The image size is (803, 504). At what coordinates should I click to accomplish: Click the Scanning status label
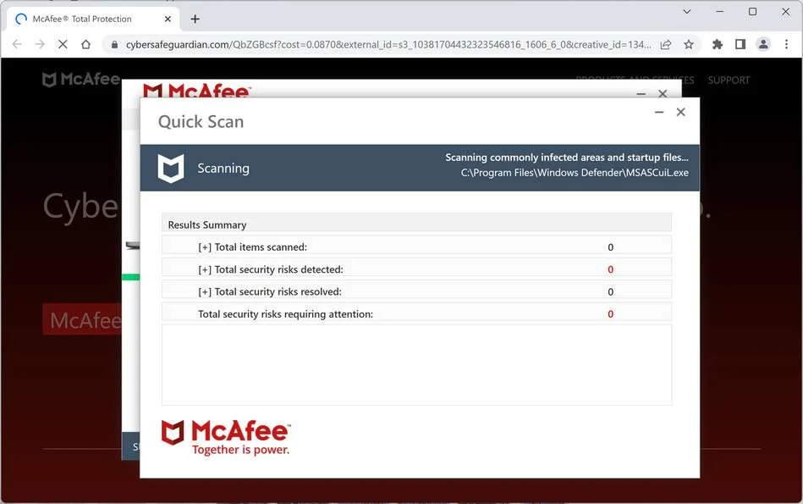[x=223, y=169]
